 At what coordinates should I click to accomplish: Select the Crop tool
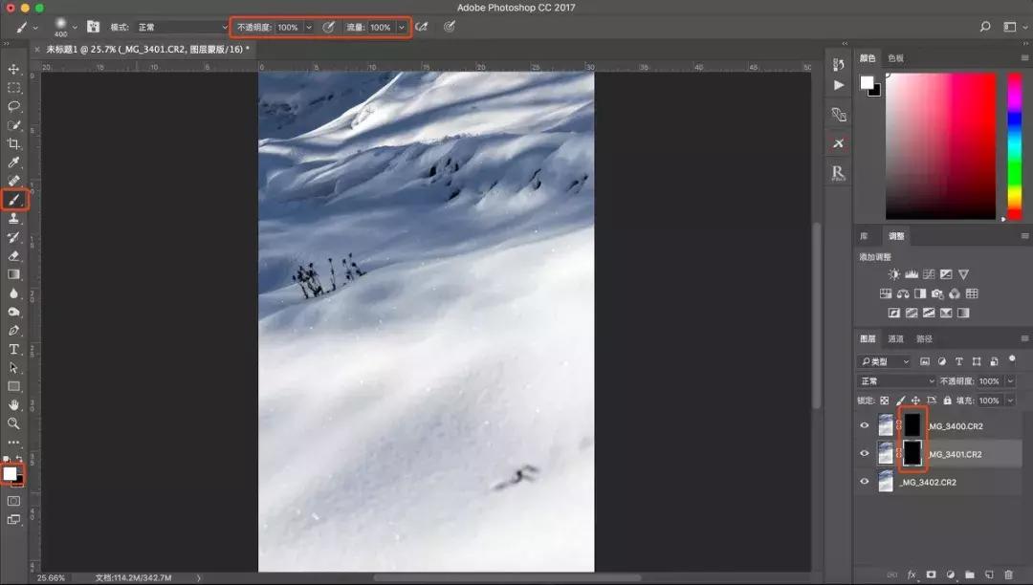13,143
